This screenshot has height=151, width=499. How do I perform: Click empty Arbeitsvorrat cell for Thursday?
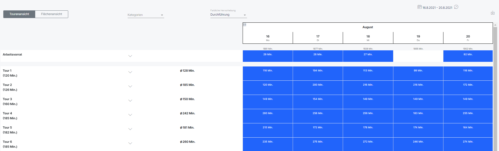click(418, 56)
